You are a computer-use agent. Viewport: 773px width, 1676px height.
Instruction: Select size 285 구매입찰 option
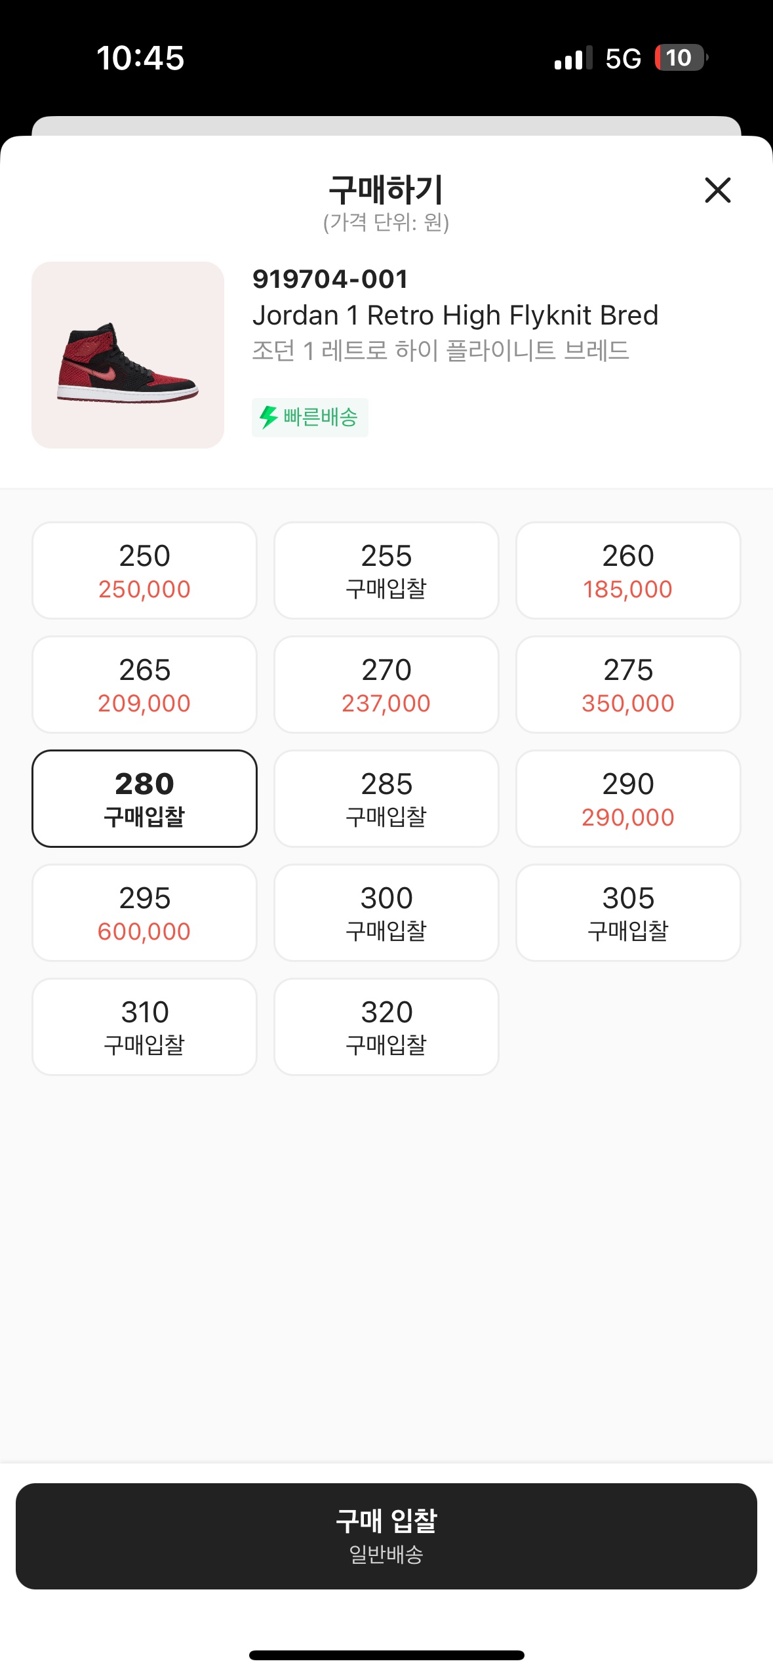(386, 798)
